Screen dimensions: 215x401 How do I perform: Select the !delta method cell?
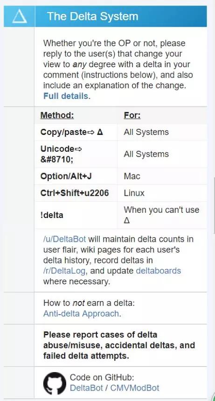pos(76,215)
